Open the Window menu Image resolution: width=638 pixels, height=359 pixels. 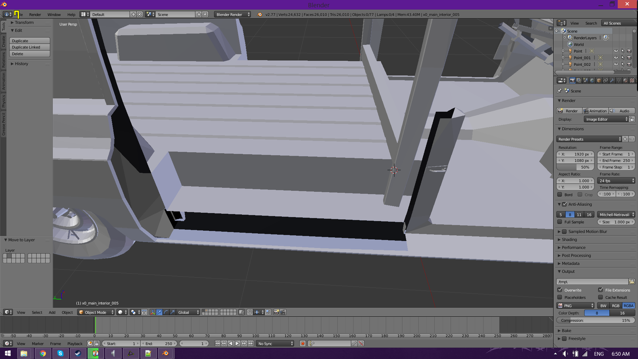(54, 15)
